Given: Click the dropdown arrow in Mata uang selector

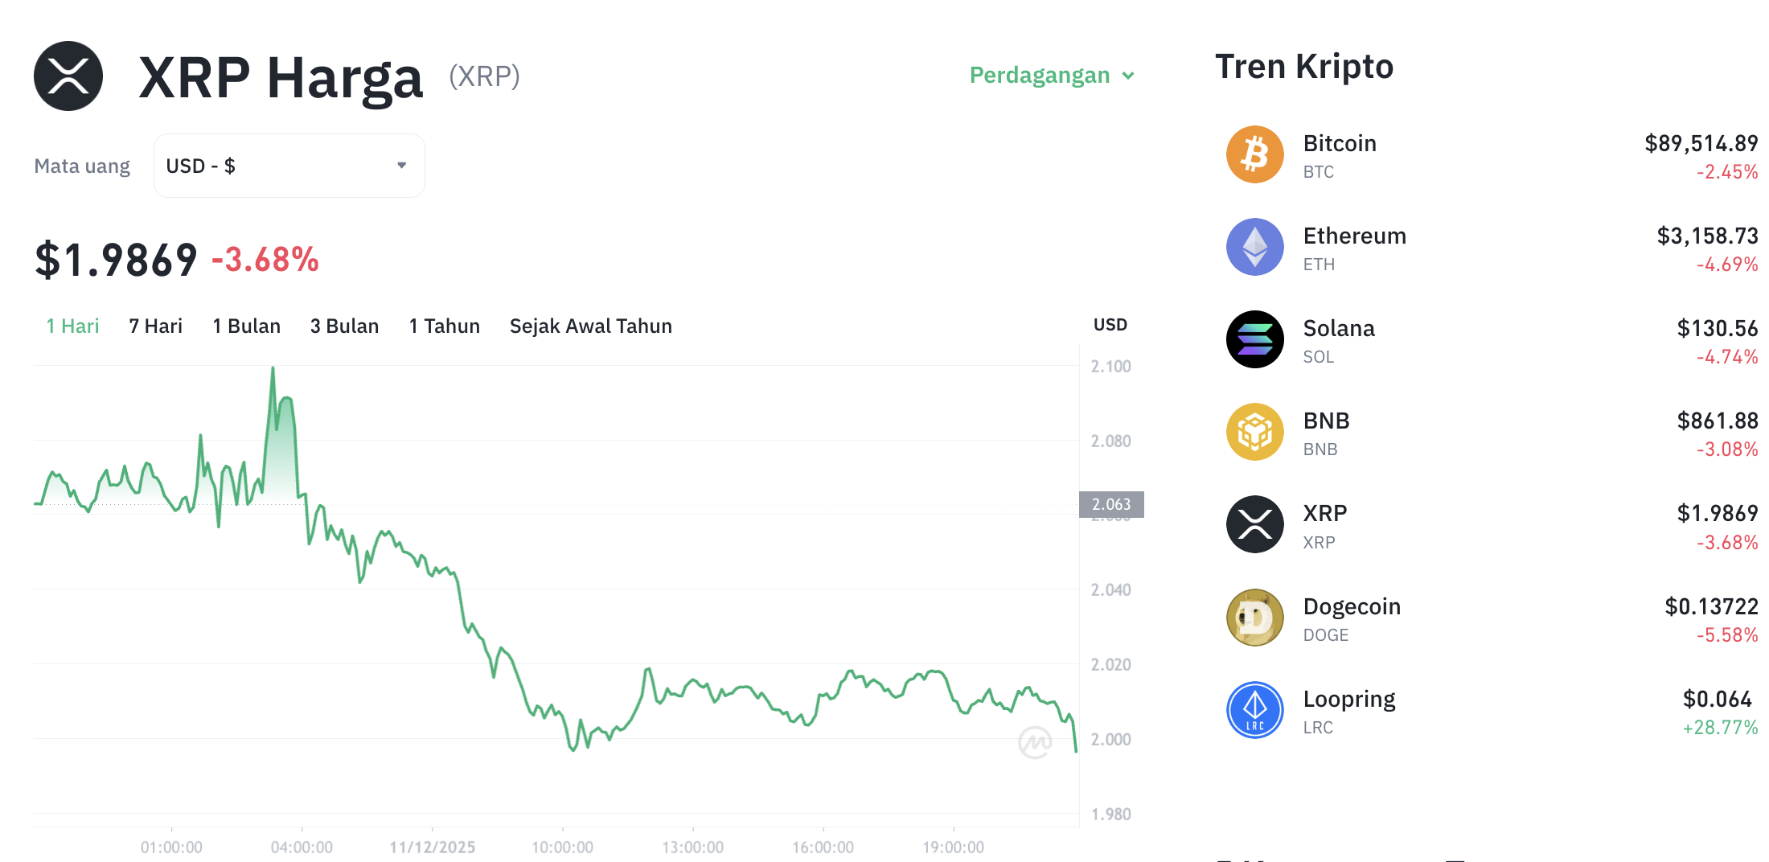Looking at the screenshot, I should (x=402, y=165).
